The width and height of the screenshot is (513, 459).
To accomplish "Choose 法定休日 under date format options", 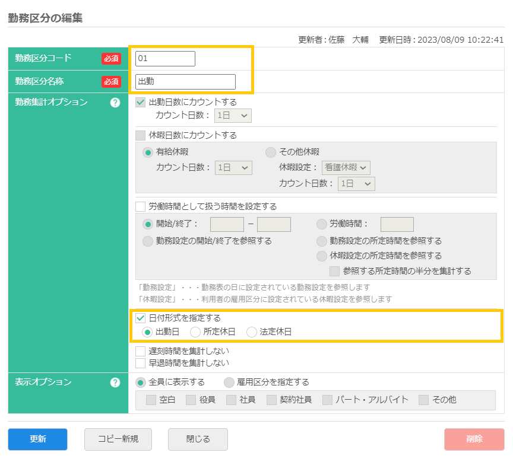I will pyautogui.click(x=251, y=332).
